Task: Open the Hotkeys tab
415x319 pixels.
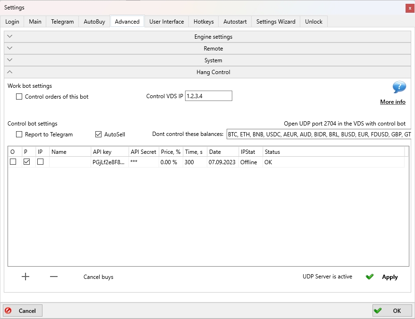Action: point(203,22)
